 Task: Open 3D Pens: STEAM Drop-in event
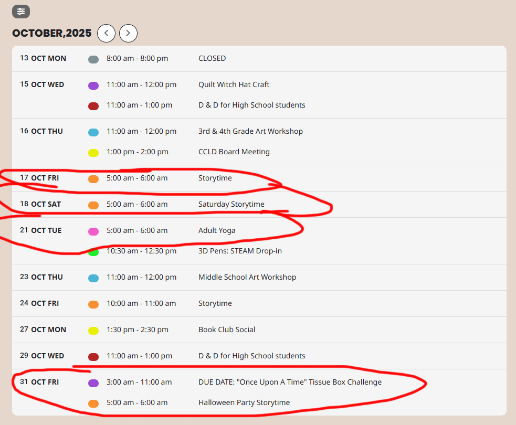click(240, 251)
